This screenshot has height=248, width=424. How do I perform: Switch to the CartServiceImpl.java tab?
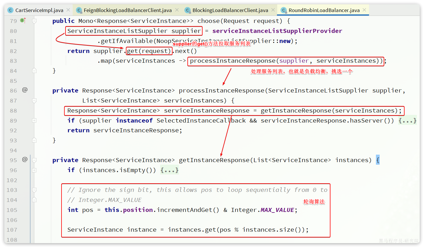(39, 10)
